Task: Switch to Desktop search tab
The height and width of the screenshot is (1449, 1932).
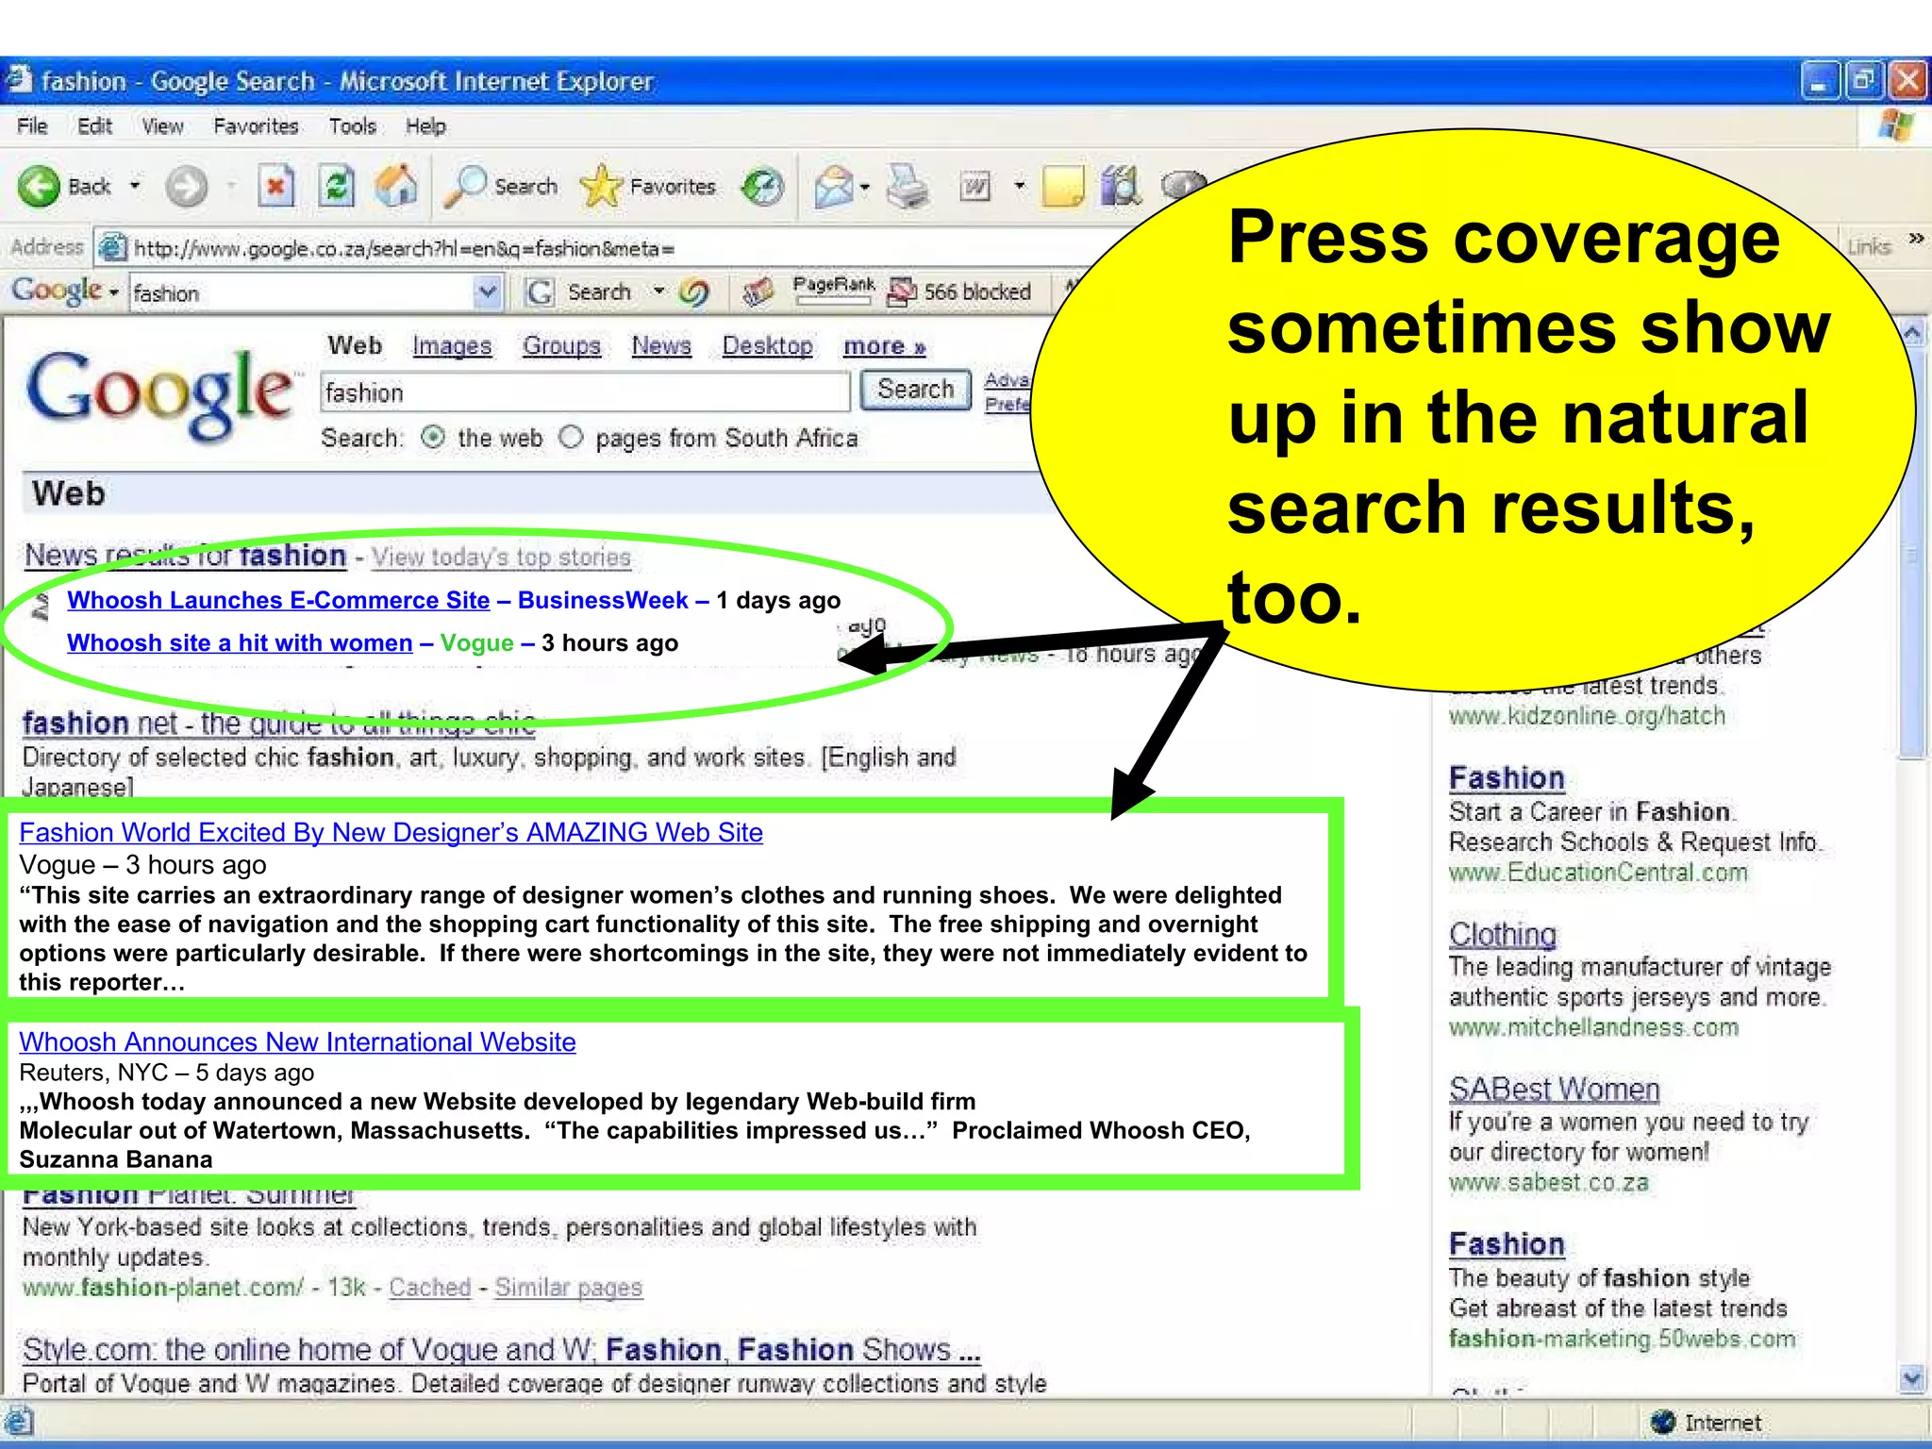Action: [x=768, y=346]
